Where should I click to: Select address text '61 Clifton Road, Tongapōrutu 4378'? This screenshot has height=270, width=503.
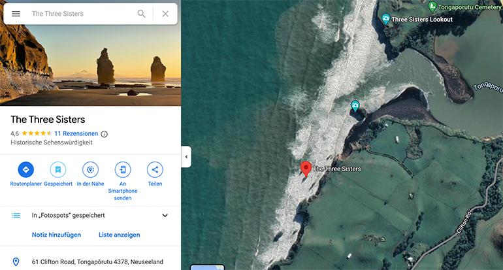80,262
